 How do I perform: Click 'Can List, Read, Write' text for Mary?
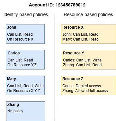tap(25, 86)
